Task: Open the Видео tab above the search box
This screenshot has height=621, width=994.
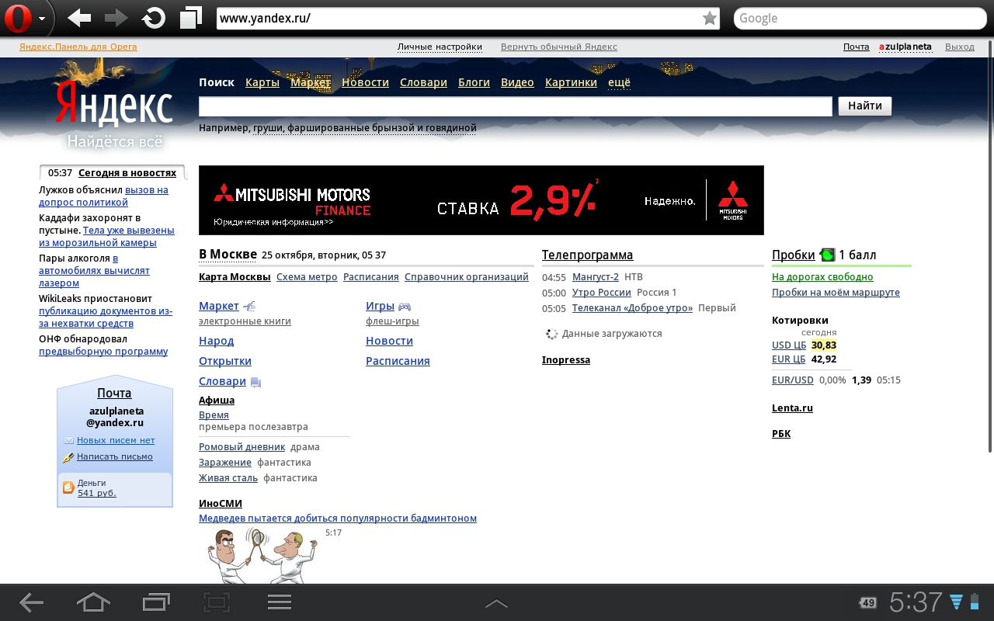Action: tap(517, 82)
